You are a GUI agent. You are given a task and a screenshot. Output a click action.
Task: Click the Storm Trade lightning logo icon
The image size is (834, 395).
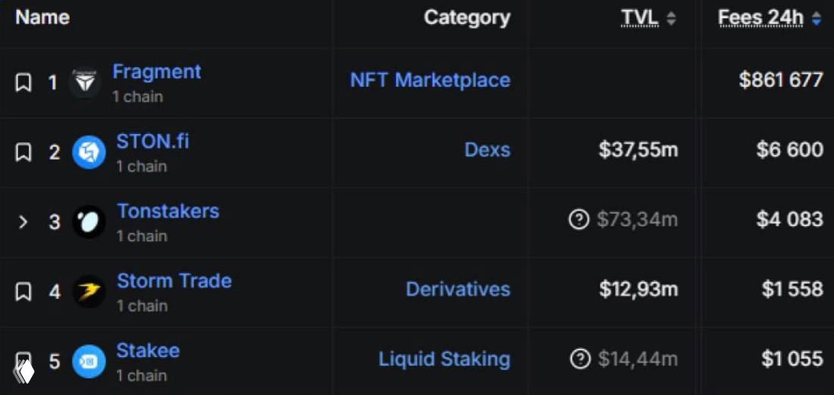click(89, 291)
